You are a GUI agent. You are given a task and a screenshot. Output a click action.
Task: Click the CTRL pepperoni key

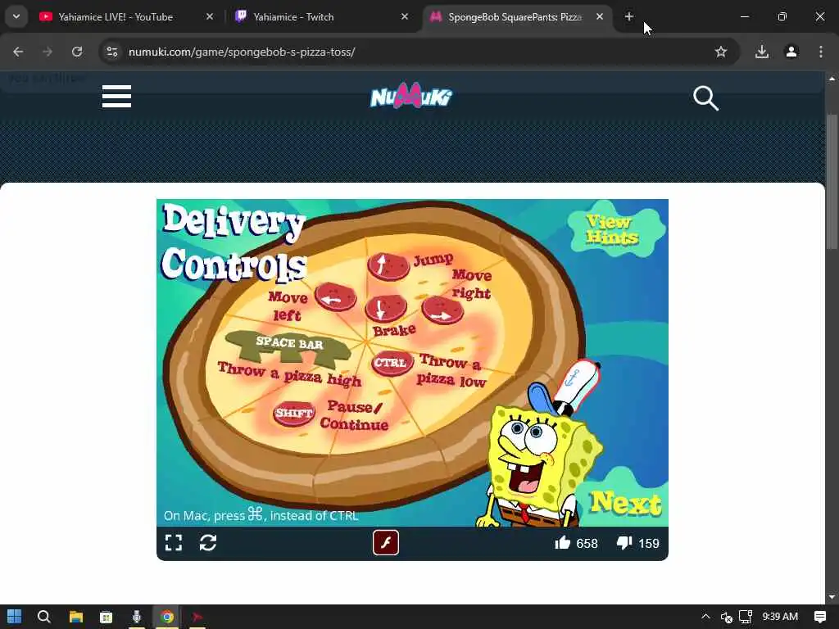[x=392, y=363]
